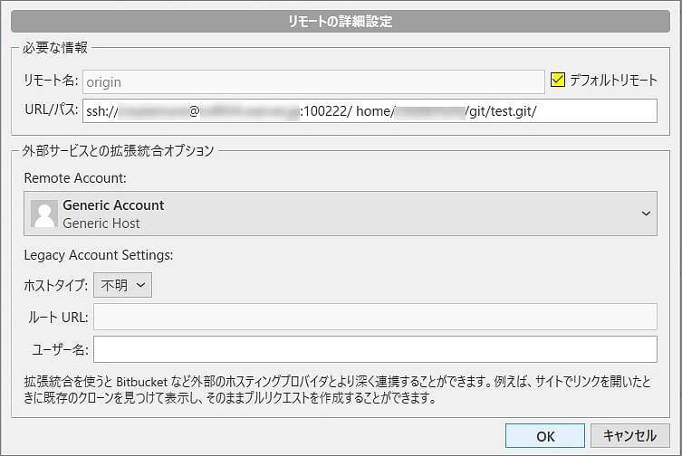682x456 pixels.
Task: Click the リモート名 origin field
Action: (313, 81)
